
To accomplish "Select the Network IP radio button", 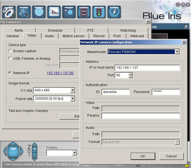I will [x=10, y=73].
